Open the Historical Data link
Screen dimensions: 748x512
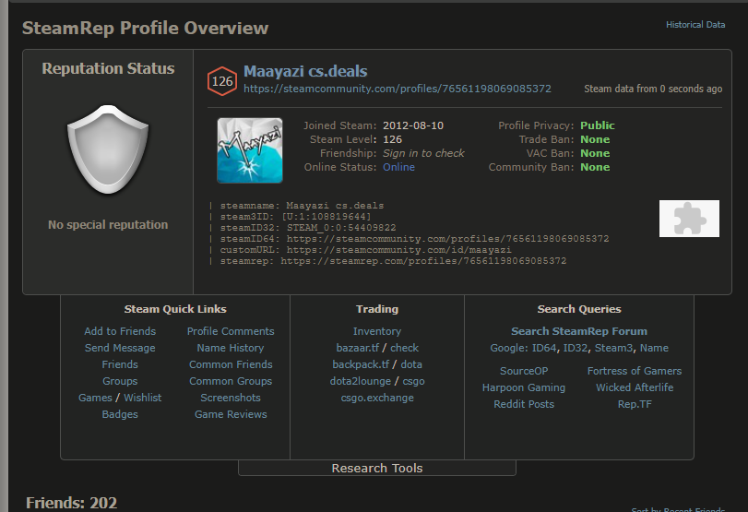coord(695,25)
